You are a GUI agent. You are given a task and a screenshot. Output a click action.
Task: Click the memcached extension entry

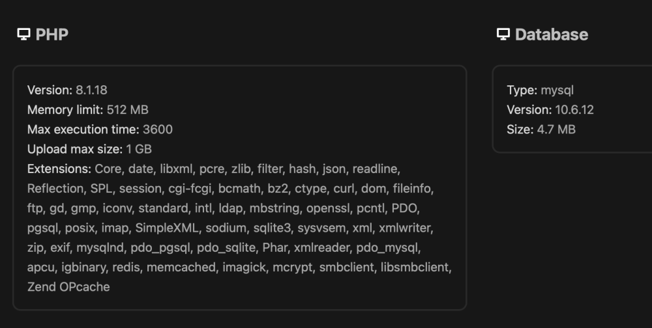(181, 267)
